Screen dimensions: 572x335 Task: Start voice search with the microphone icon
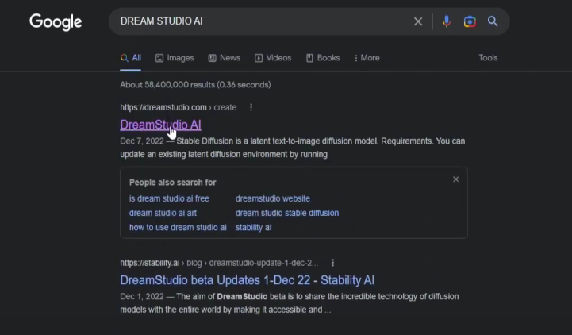pyautogui.click(x=446, y=21)
